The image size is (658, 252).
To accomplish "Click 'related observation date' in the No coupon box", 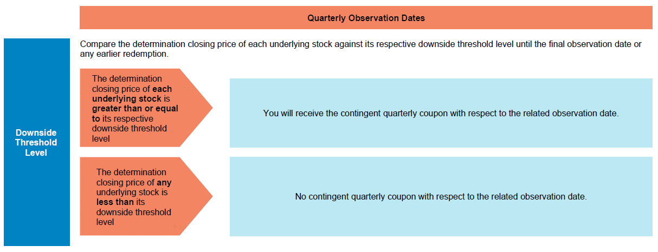I will pos(539,197).
